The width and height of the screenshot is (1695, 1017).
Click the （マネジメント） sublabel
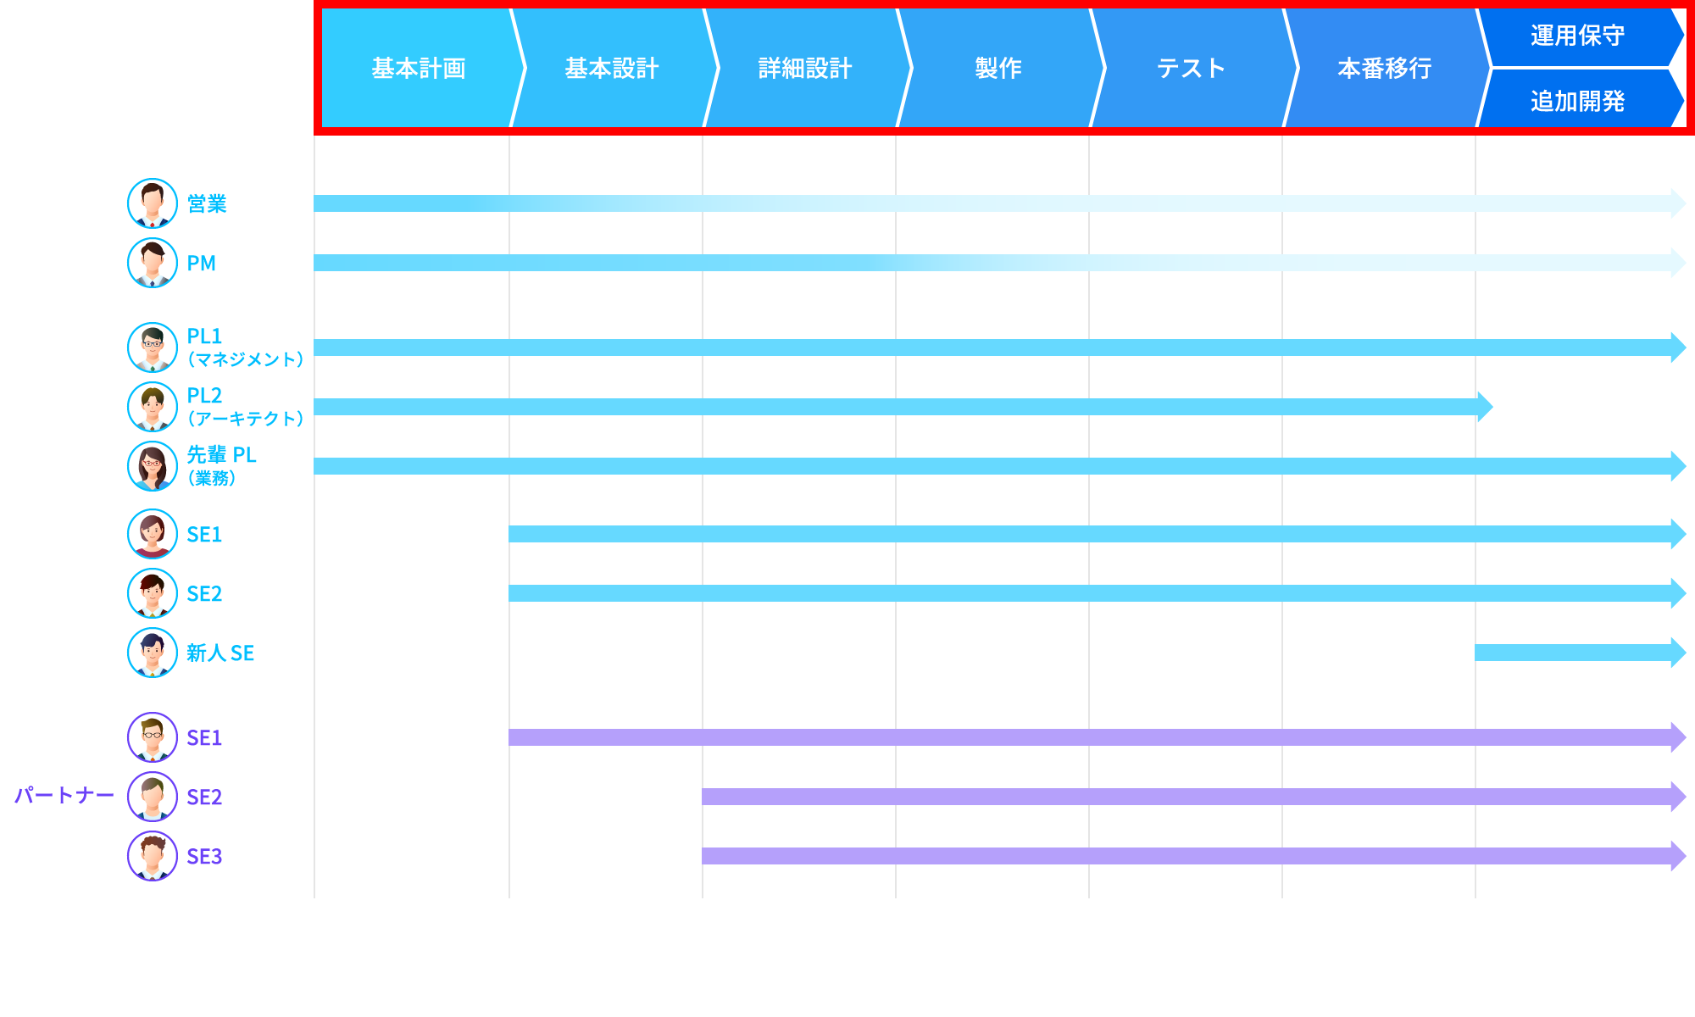tap(245, 359)
